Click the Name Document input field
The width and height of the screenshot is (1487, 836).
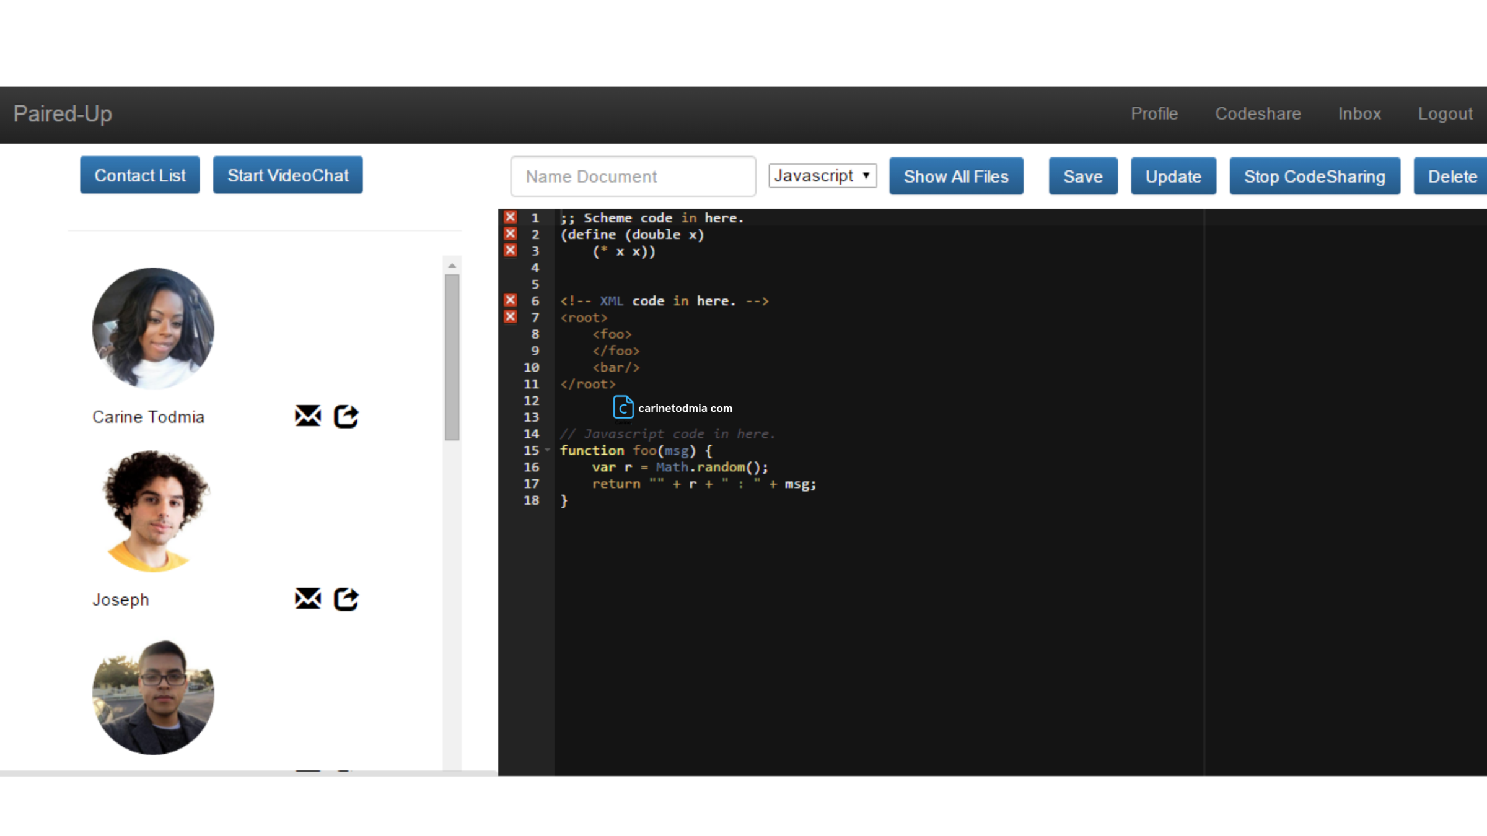click(633, 176)
